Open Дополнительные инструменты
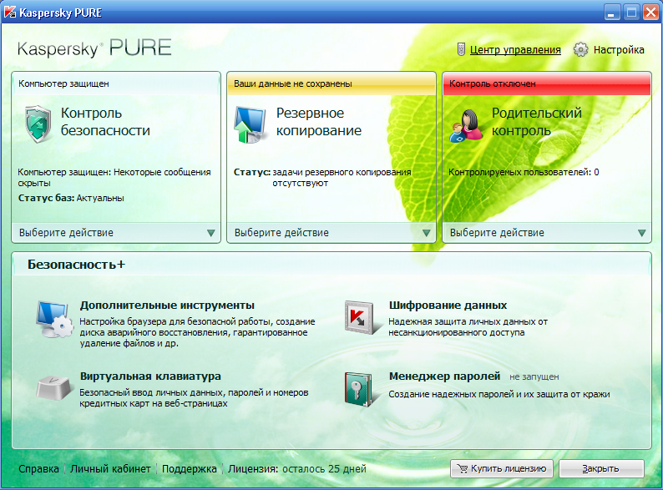This screenshot has width=663, height=490. [x=167, y=306]
